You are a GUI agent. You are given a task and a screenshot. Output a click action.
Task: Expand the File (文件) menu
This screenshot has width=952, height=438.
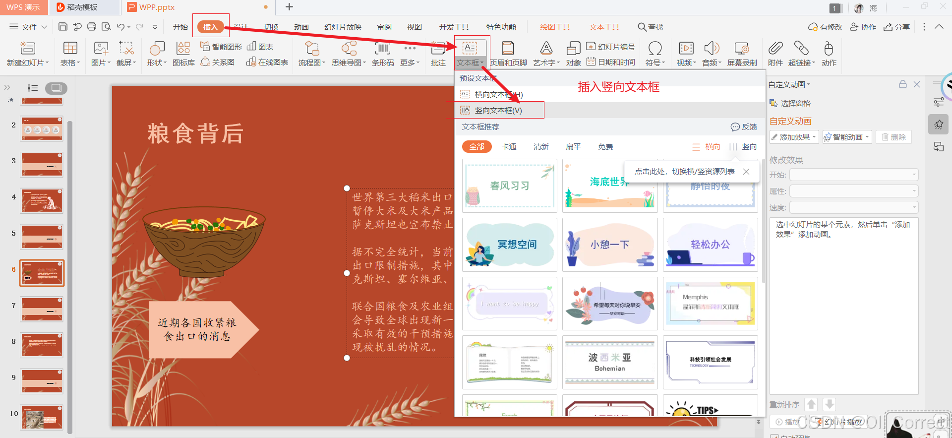28,27
